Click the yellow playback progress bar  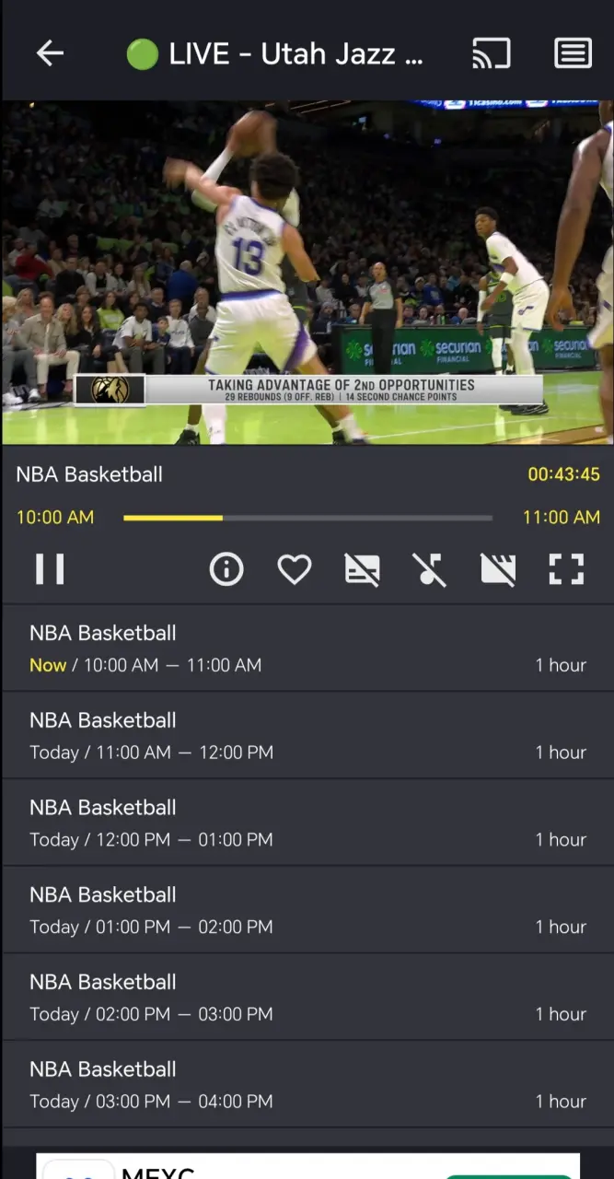pyautogui.click(x=307, y=518)
